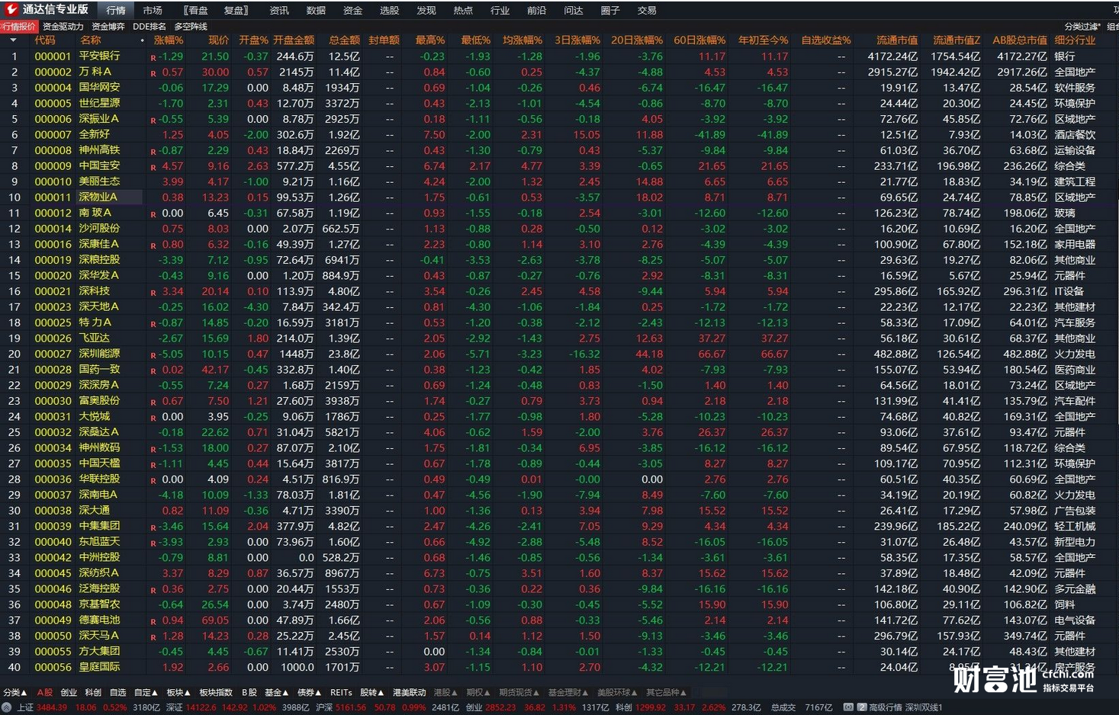Open the 发现 menu
The height and width of the screenshot is (715, 1119).
click(x=426, y=10)
